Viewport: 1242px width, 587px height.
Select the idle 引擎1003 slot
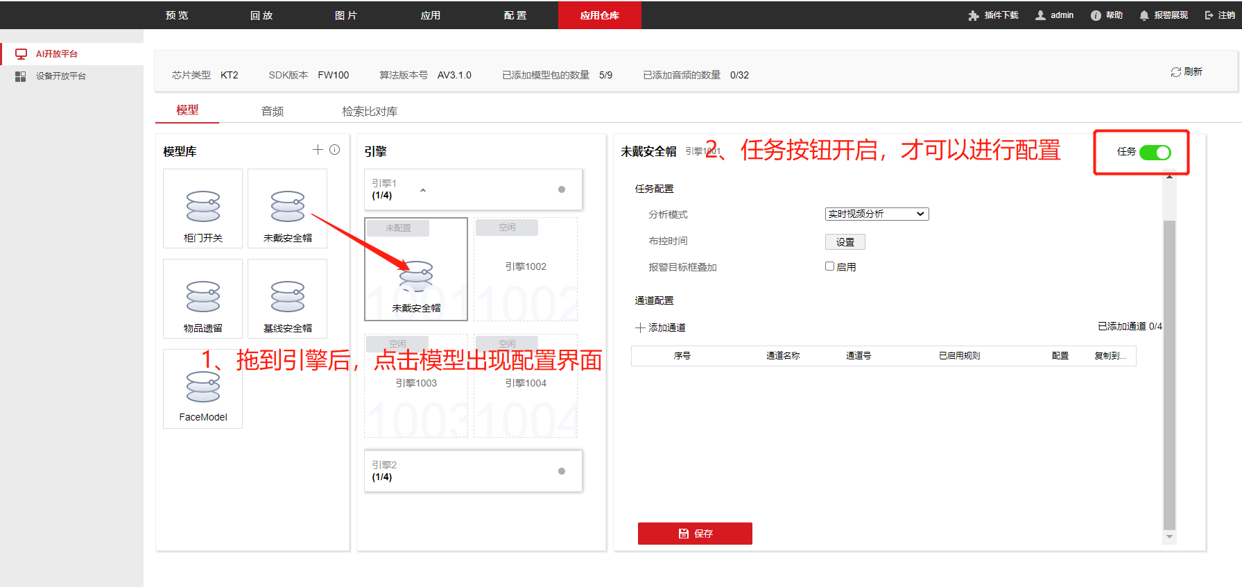[416, 386]
